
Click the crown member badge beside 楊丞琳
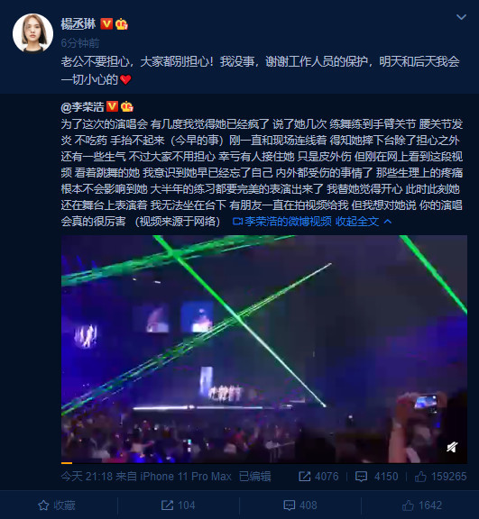point(122,24)
